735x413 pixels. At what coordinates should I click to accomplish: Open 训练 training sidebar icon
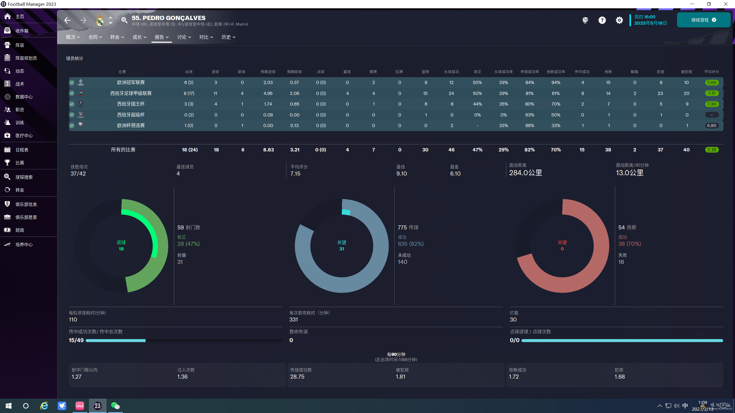click(7, 122)
